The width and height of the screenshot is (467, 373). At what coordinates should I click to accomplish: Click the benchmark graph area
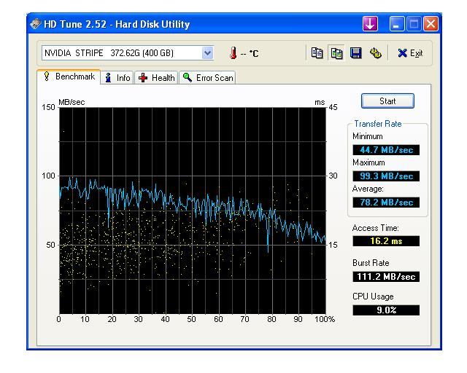193,211
